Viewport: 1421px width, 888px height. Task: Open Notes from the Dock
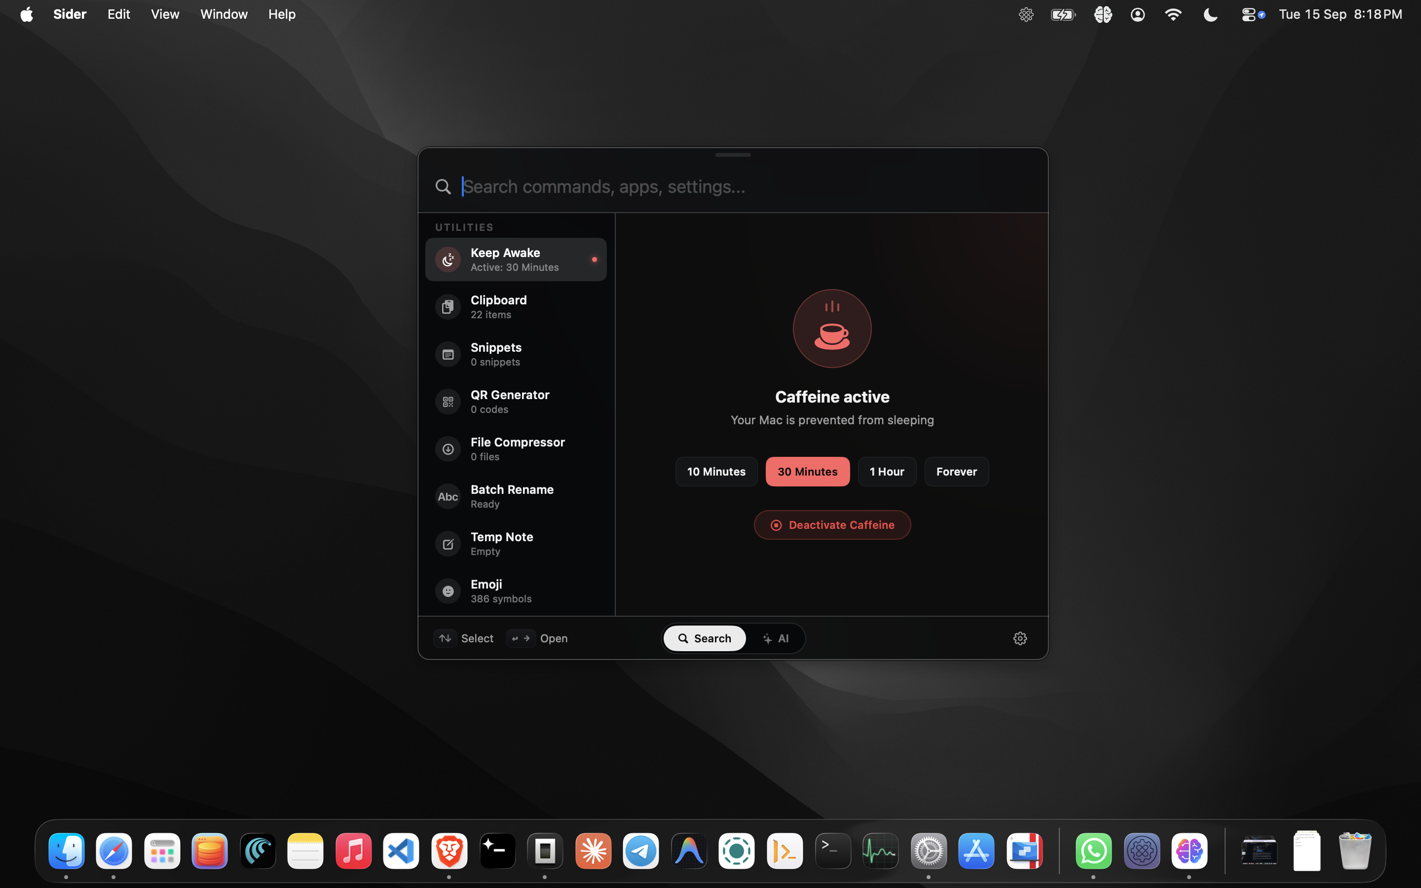click(305, 851)
